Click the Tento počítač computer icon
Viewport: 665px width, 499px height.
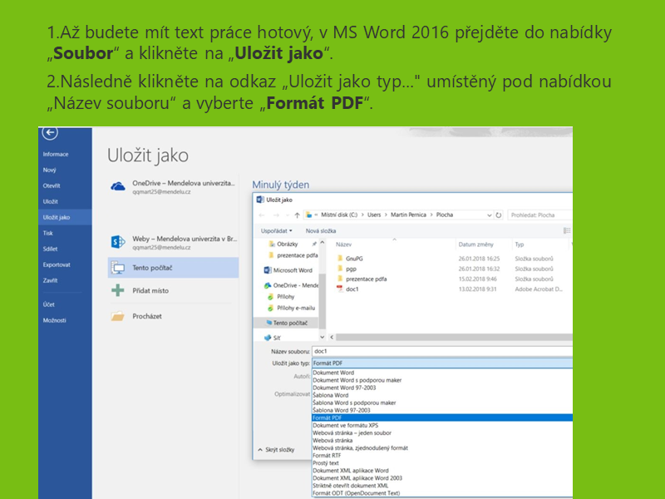coord(118,268)
